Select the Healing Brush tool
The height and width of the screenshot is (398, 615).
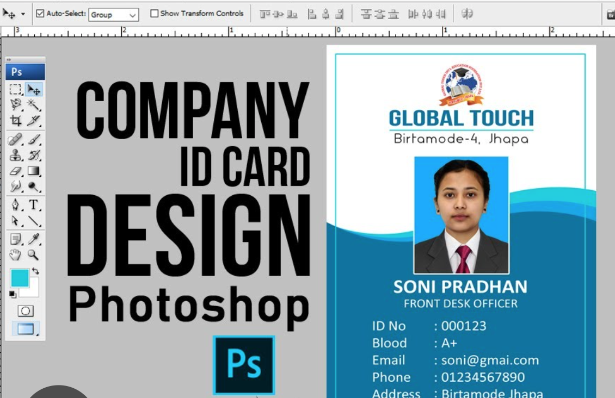(x=16, y=139)
